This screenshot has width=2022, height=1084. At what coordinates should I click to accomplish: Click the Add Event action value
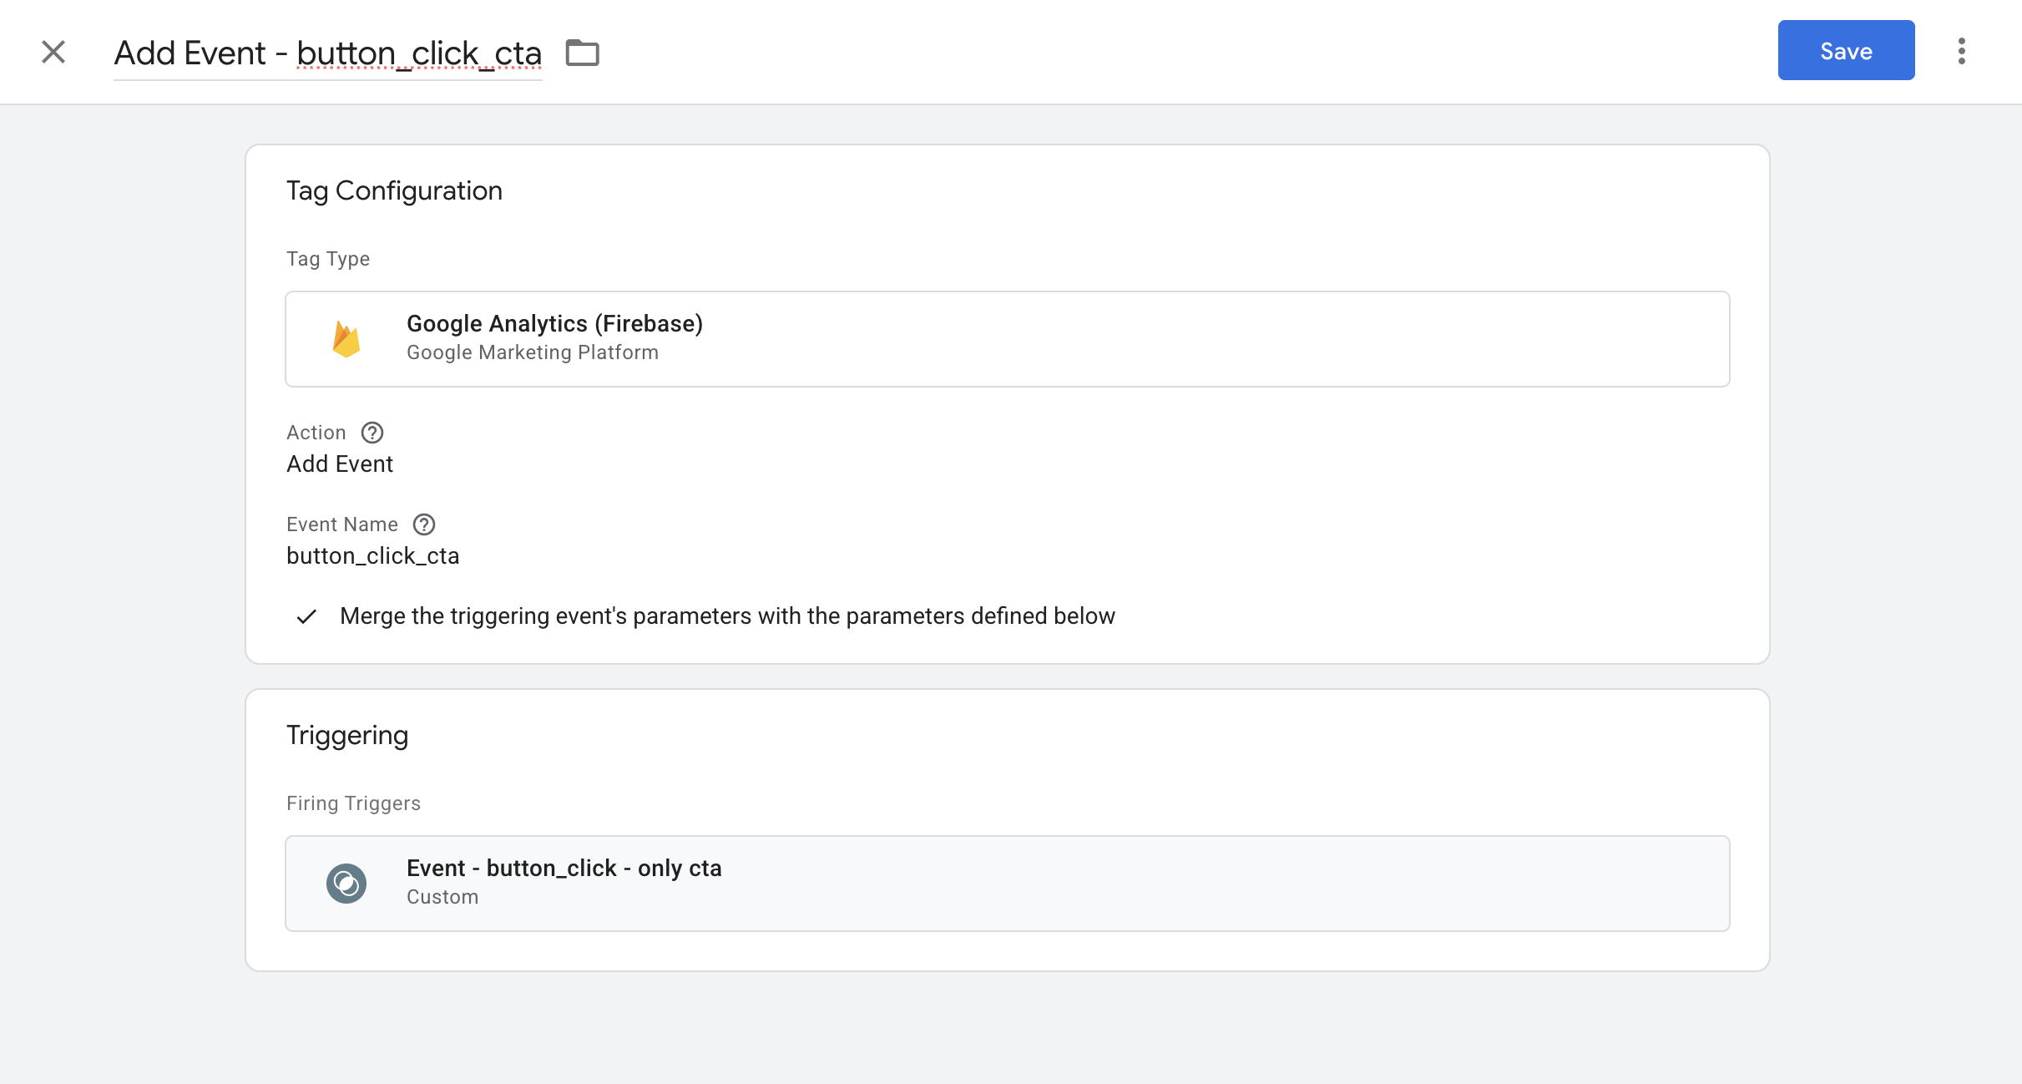[339, 464]
